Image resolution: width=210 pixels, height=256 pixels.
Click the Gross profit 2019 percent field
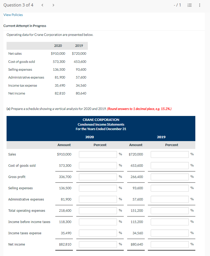tap(170, 177)
